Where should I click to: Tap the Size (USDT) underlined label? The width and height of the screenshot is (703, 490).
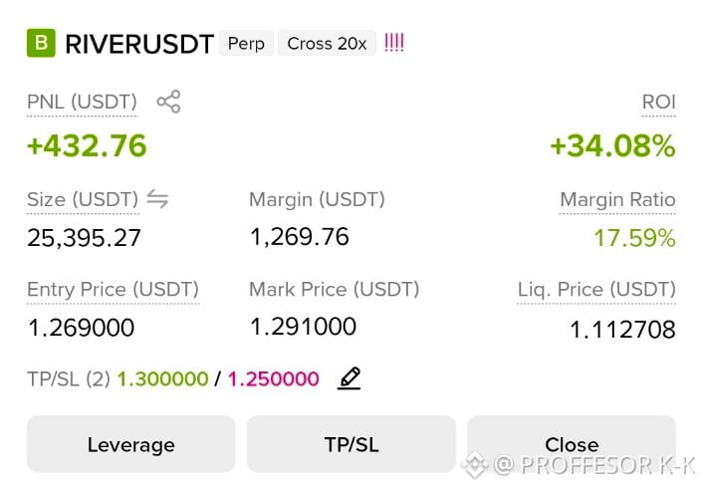tap(83, 200)
